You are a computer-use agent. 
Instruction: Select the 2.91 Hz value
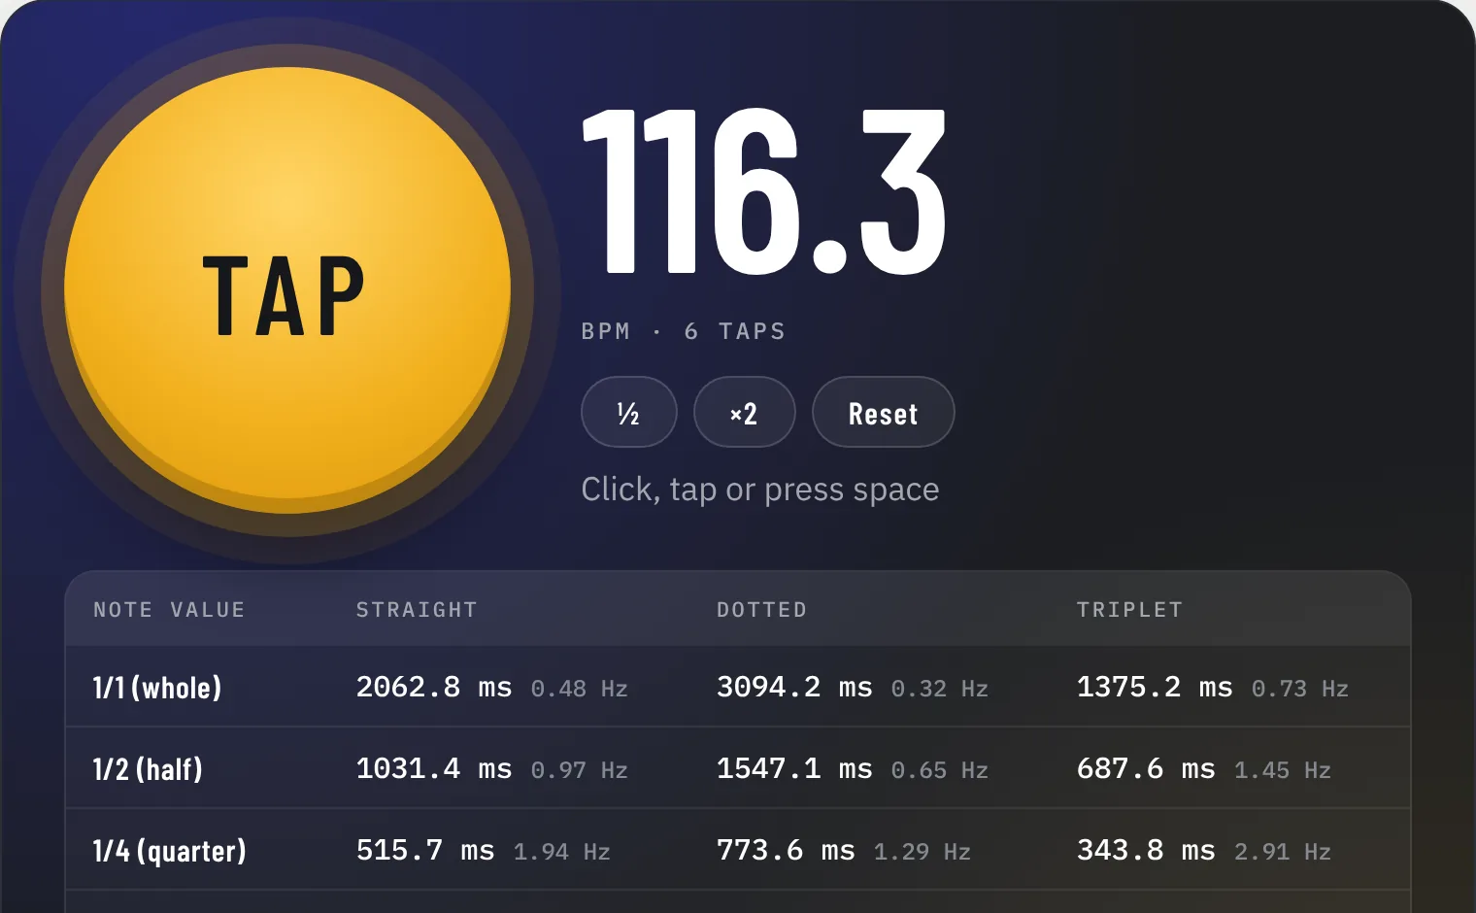point(1283,852)
